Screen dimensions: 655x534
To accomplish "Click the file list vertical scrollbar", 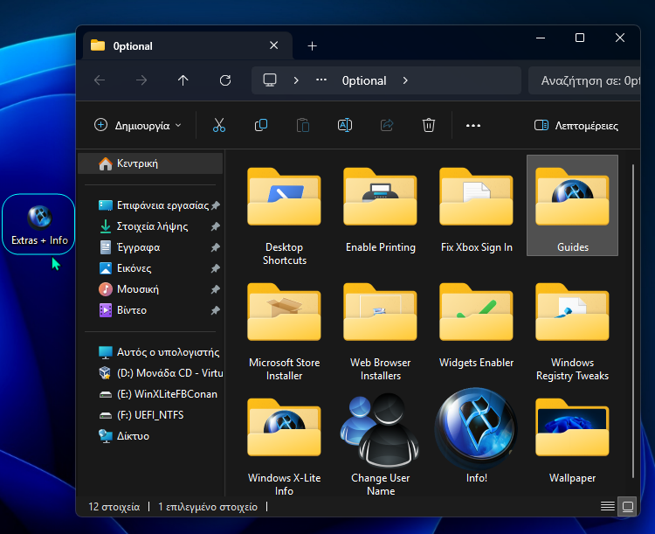I will click(633, 321).
